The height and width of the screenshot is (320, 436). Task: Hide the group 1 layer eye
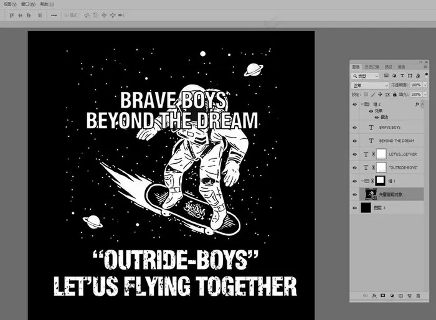coord(354,181)
